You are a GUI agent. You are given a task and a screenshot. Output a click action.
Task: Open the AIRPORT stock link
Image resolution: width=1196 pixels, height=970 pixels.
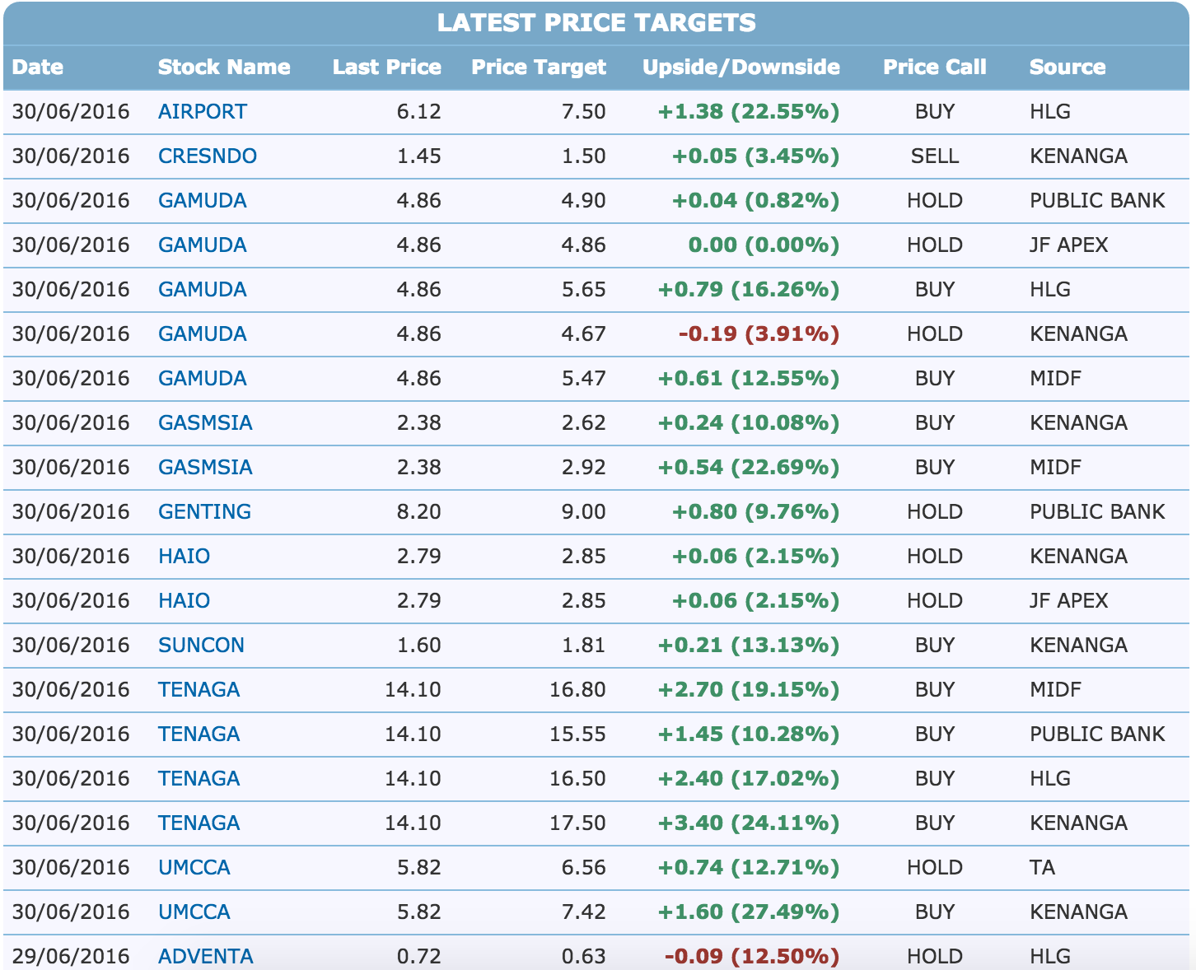(202, 112)
